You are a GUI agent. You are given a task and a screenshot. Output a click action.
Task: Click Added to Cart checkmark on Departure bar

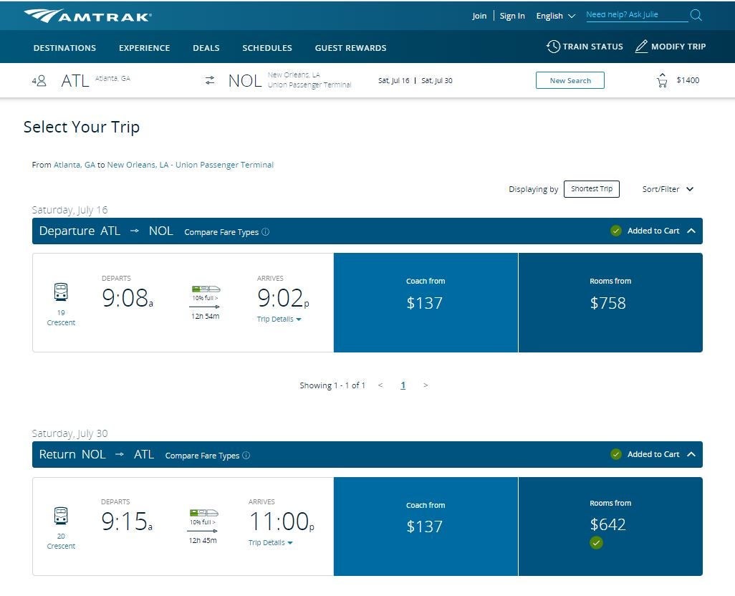point(616,231)
